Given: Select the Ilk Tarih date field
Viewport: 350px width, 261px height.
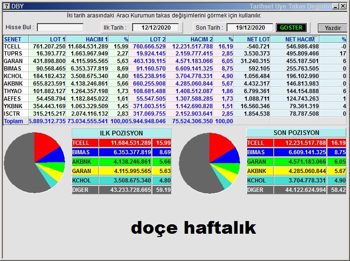Looking at the screenshot, I should 156,28.
